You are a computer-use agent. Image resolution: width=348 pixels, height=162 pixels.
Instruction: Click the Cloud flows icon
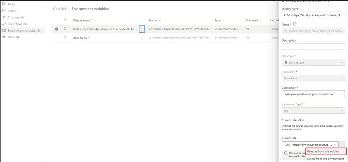(4, 24)
